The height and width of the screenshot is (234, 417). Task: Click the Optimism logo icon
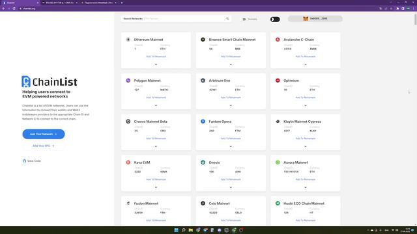pyautogui.click(x=278, y=81)
